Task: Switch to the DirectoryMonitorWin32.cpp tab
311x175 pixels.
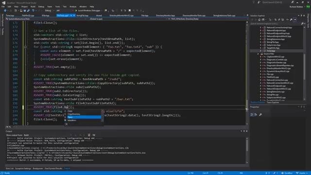Action: (121, 15)
